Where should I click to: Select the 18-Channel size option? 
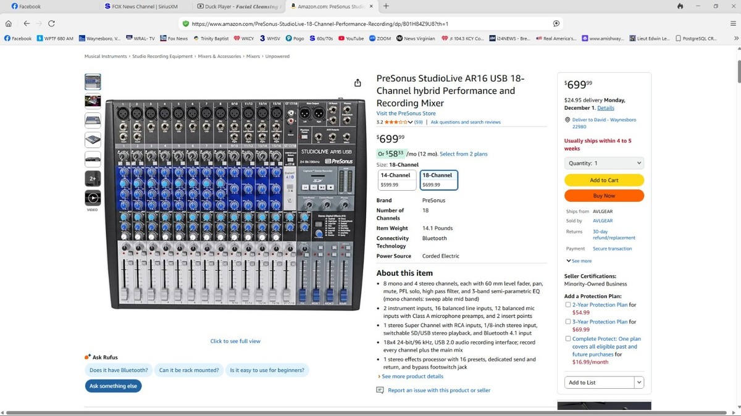click(438, 180)
